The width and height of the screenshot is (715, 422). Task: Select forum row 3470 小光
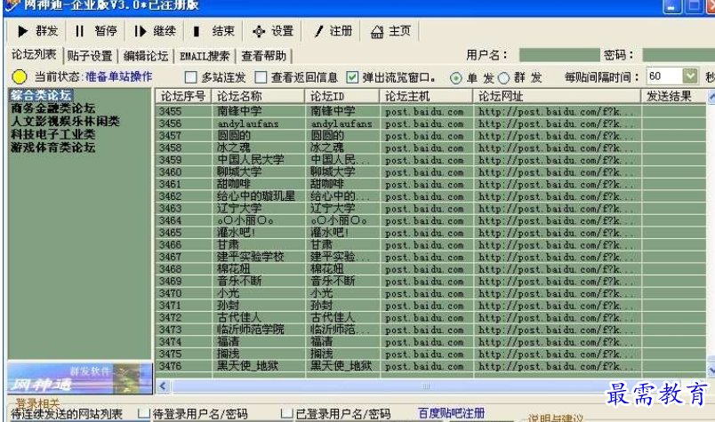[430, 293]
